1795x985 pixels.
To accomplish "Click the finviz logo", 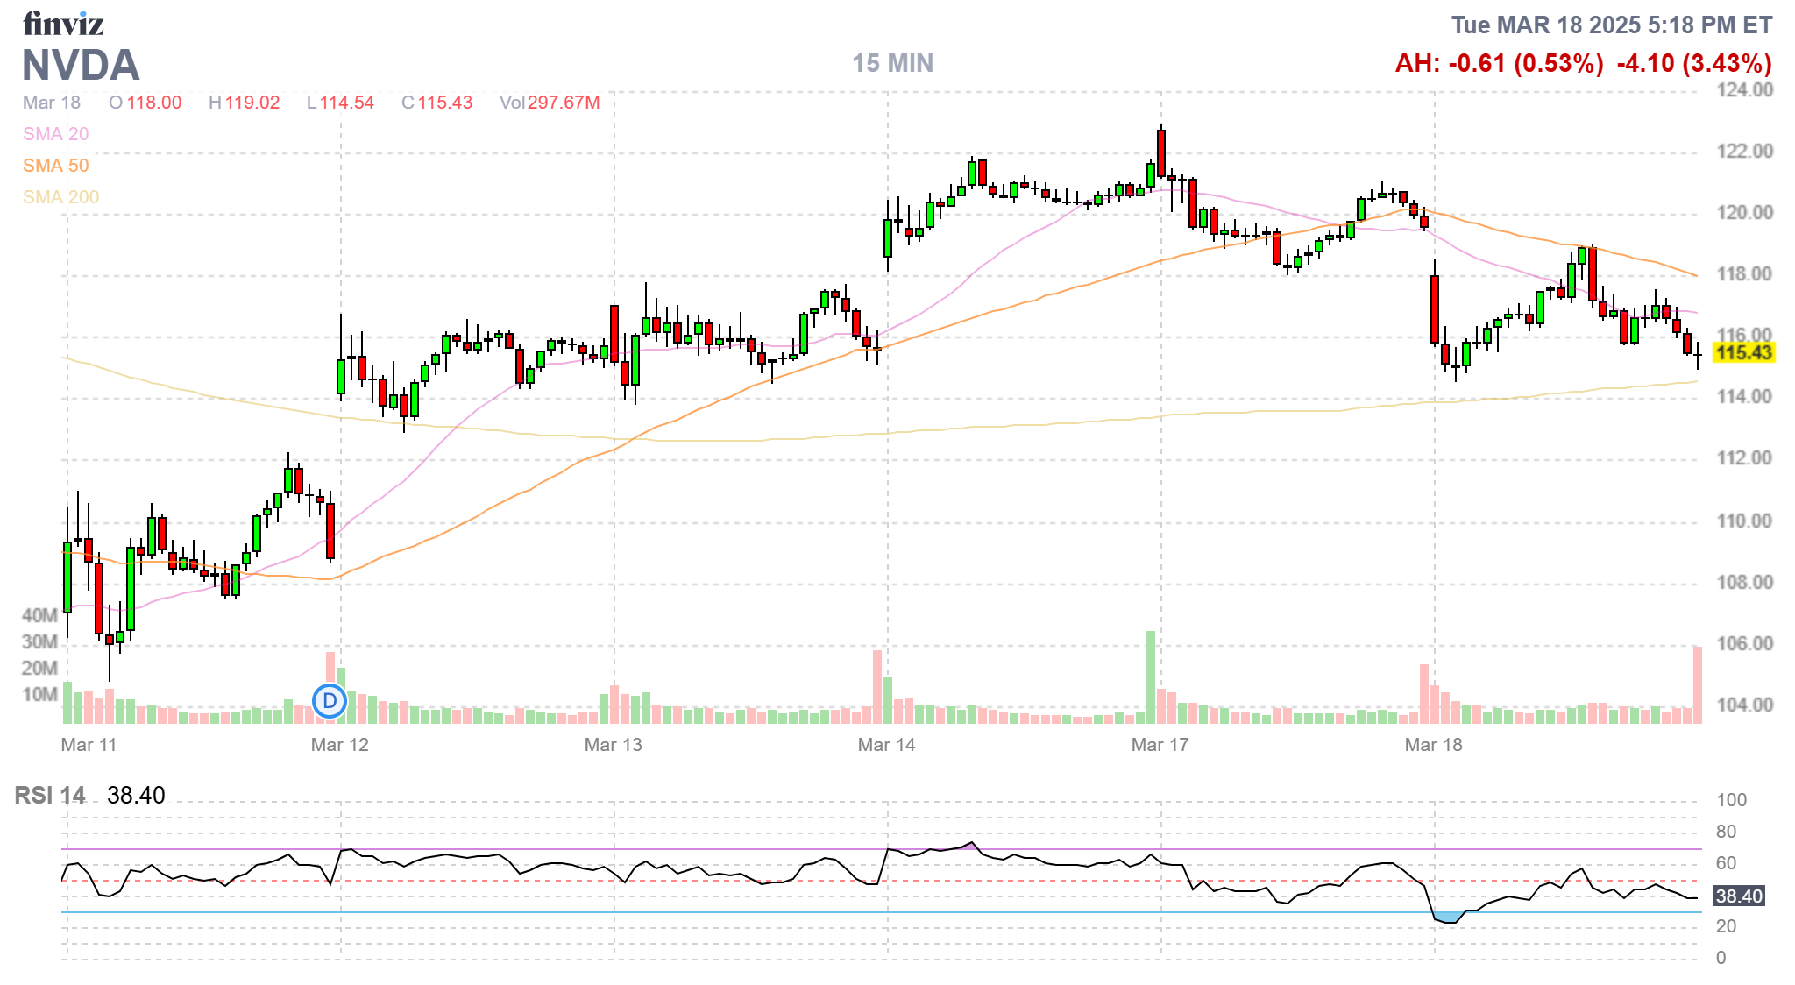I will [x=63, y=24].
